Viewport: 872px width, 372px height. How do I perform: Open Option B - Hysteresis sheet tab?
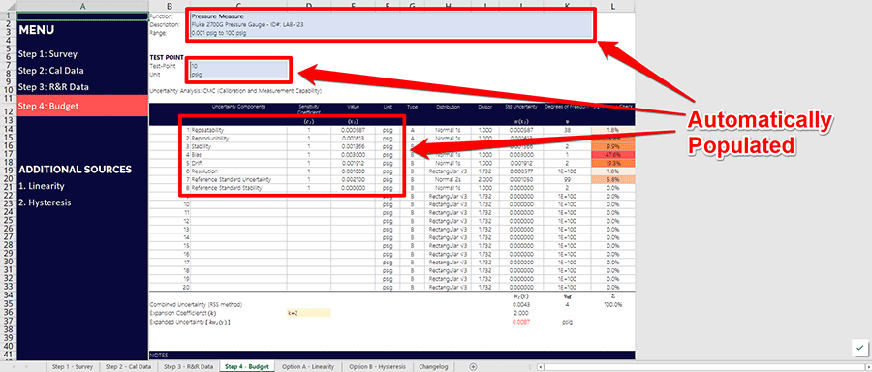coord(377,367)
